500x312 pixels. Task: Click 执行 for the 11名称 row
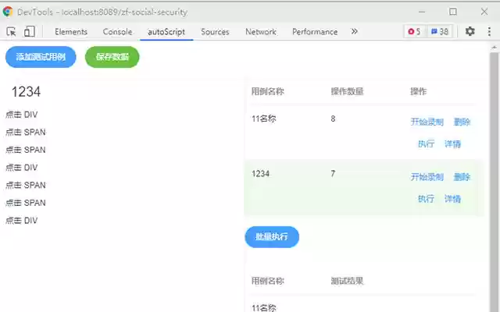coord(426,144)
